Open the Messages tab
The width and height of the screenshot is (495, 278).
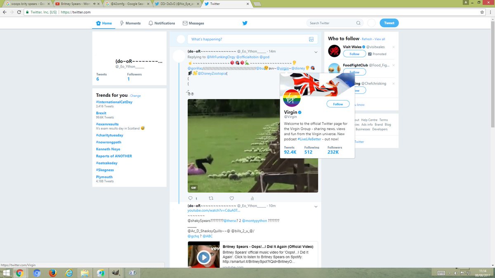pos(193,23)
